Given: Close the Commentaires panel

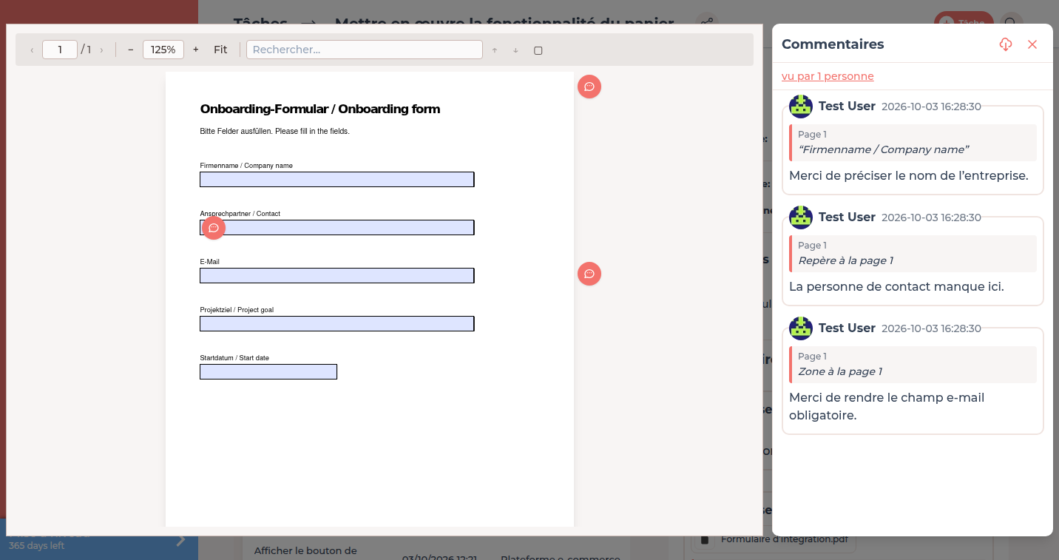Looking at the screenshot, I should point(1032,44).
